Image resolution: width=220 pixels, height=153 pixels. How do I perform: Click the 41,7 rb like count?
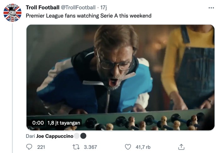pyautogui.click(x=143, y=147)
